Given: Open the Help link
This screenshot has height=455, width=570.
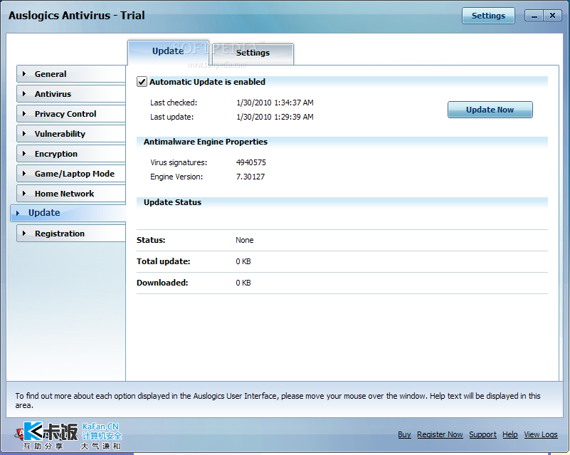Looking at the screenshot, I should 510,434.
